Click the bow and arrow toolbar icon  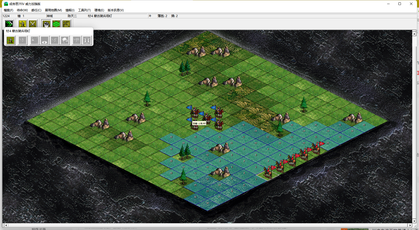click(x=66, y=24)
